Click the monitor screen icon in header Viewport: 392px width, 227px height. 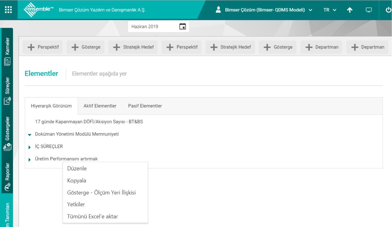pyautogui.click(x=368, y=10)
